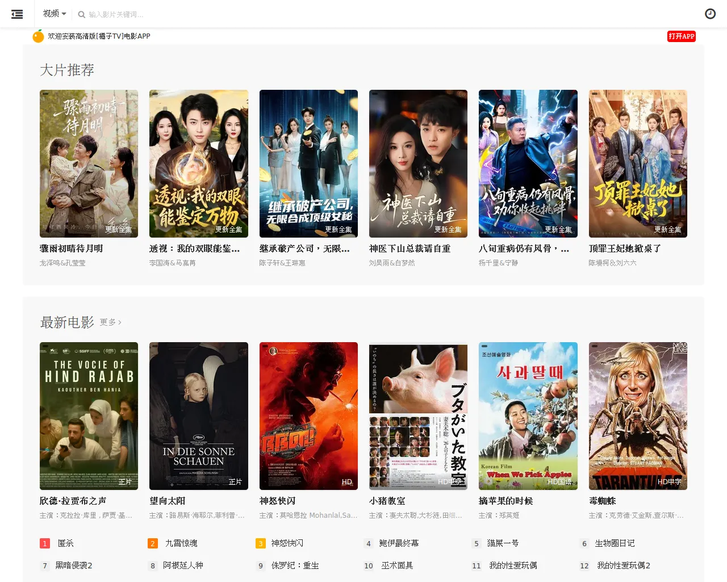
Task: Click cast text 龙泽鸣&孔莹莹
Action: [x=62, y=263]
